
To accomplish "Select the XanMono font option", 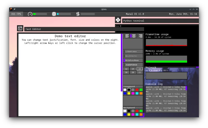I will pos(133,65).
